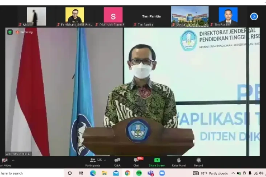Open Cortana circle icon on taskbar
Viewport: 266px width, 177px height.
click(69, 173)
